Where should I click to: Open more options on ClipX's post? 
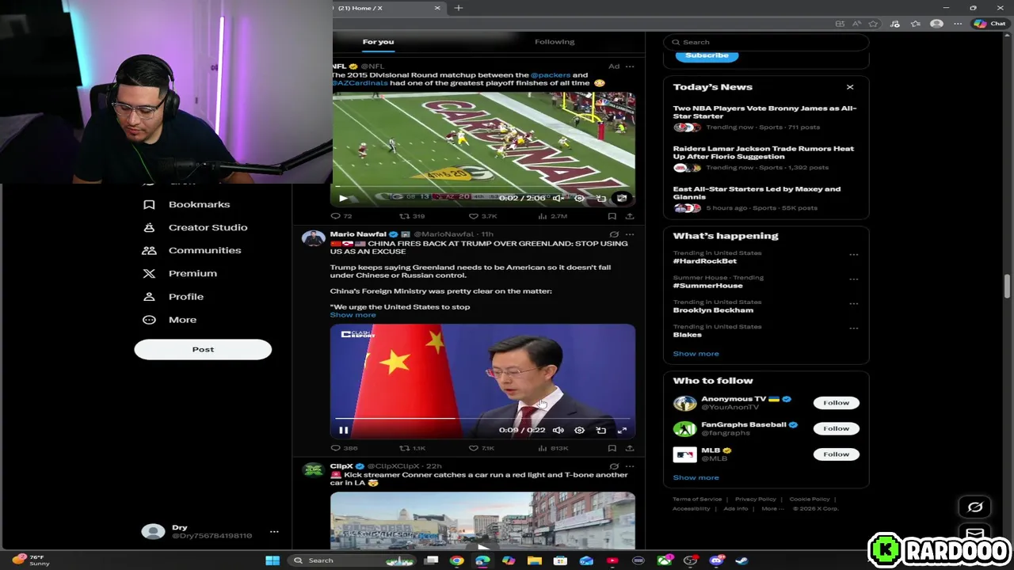click(630, 466)
